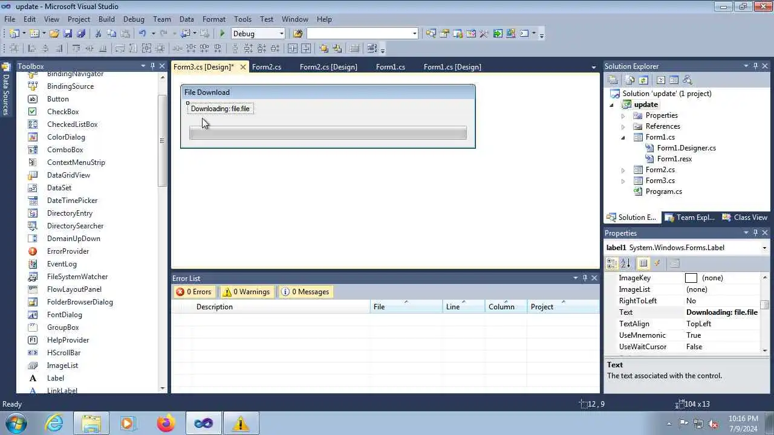Screen dimensions: 774x435
Task: Click the Open File folder icon
Action: (54, 34)
